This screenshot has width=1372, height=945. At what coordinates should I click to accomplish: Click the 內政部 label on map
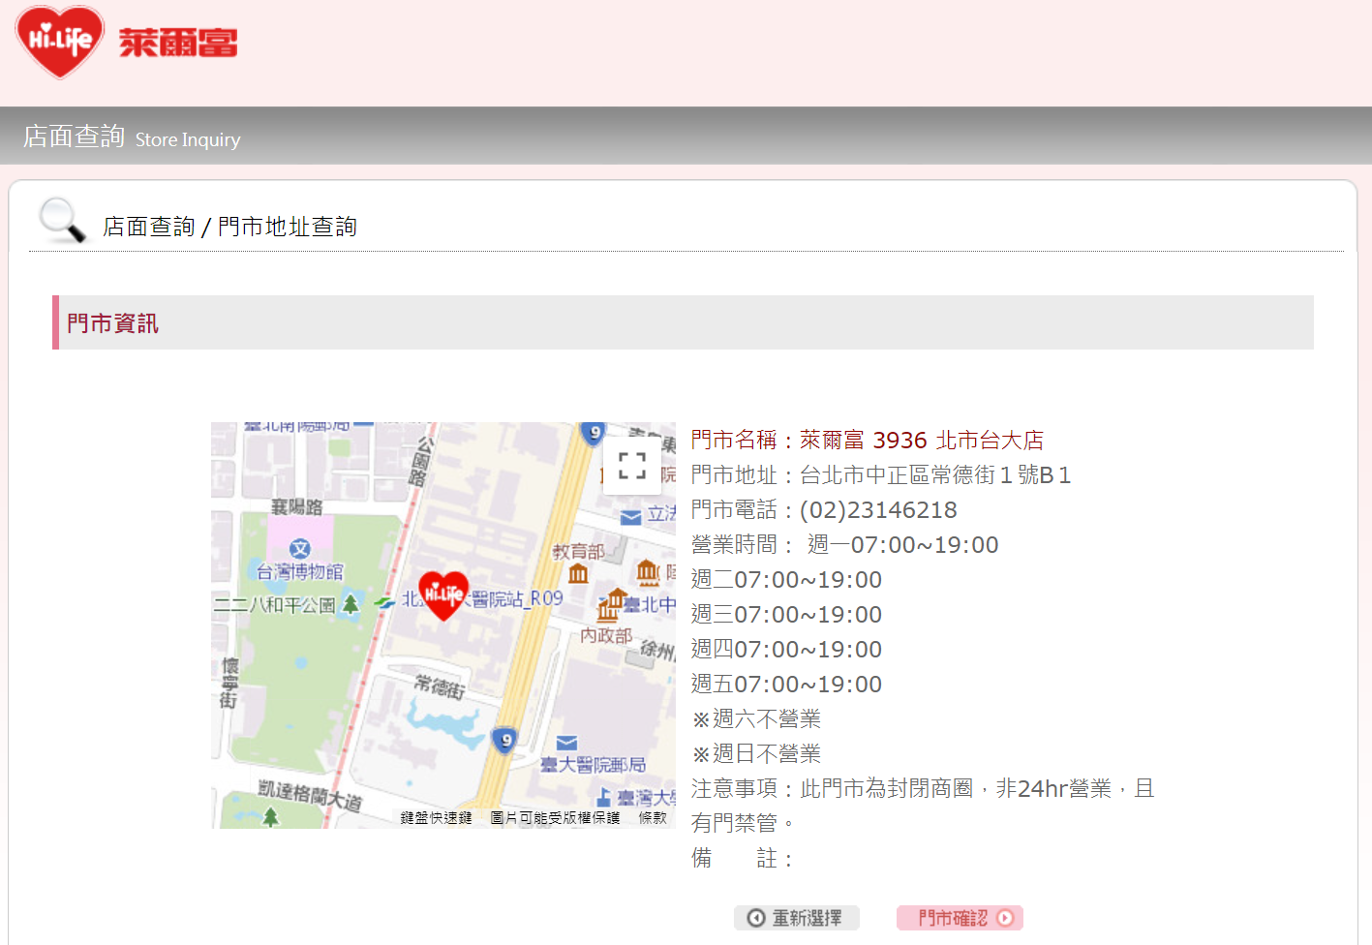point(606,635)
